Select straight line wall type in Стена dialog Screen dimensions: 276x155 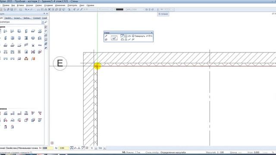[122, 36]
